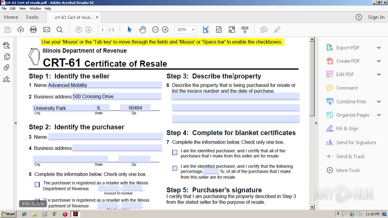Expand Edit PDF options chevron
This screenshot has height=218, width=388.
click(x=379, y=74)
